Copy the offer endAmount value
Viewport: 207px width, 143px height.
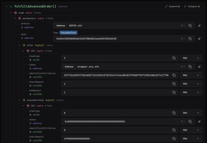(x=174, y=92)
